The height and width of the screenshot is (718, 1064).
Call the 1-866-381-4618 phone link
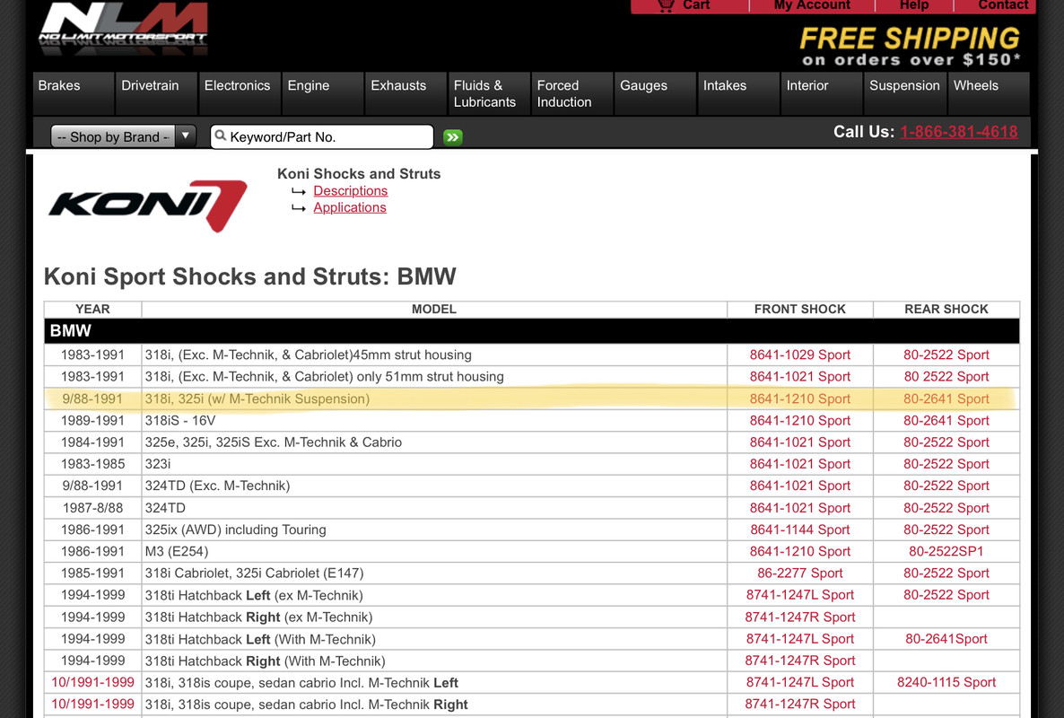(x=959, y=132)
